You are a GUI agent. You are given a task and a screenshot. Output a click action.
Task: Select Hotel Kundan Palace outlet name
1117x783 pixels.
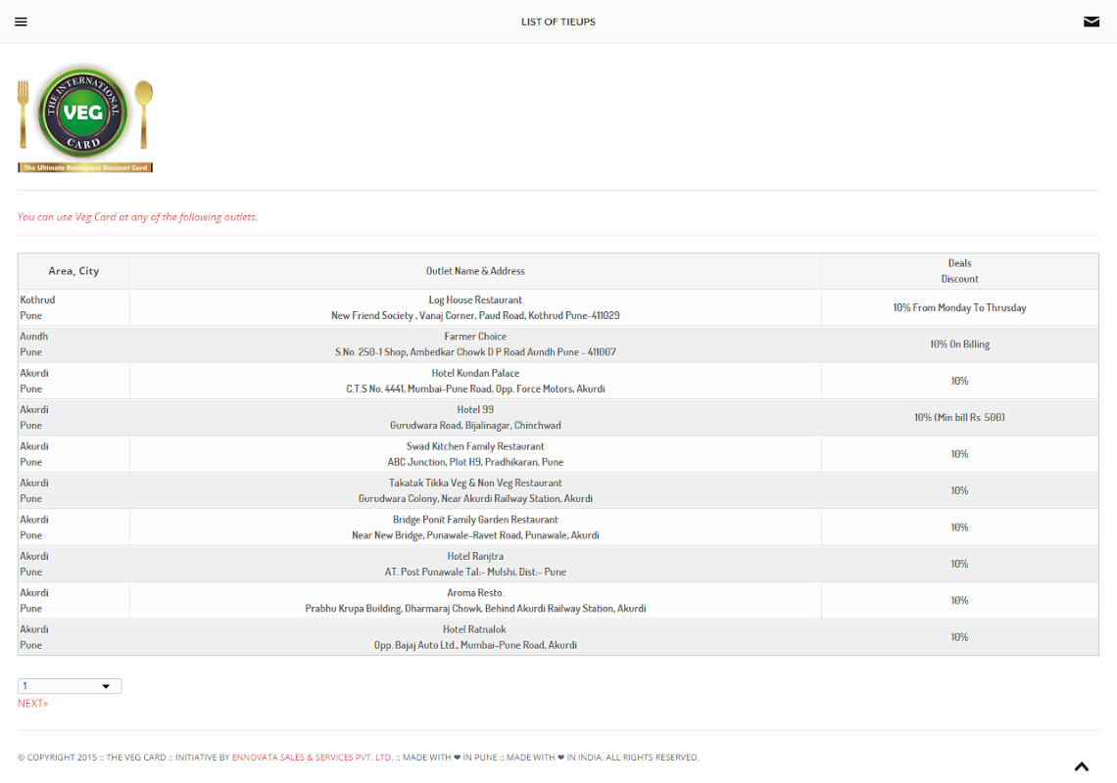(x=475, y=373)
